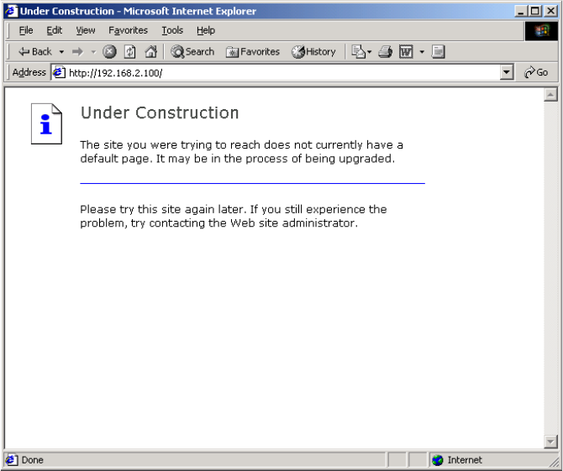This screenshot has width=563, height=471.
Task: Click the Internet Explorer title bar icon
Action: [x=11, y=11]
